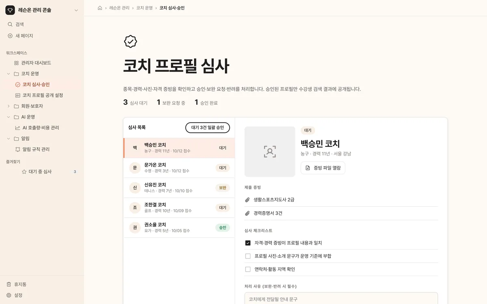487x304 pixels.
Task: Click the 조 avatar of 조한결 코치
Action: tap(135, 208)
